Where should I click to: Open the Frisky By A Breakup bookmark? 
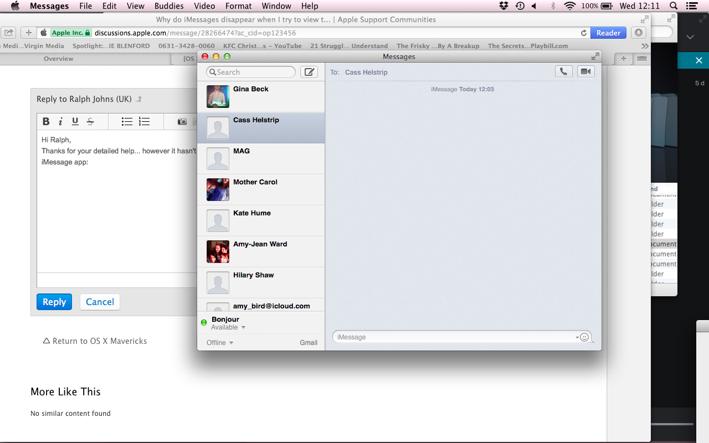pyautogui.click(x=438, y=46)
